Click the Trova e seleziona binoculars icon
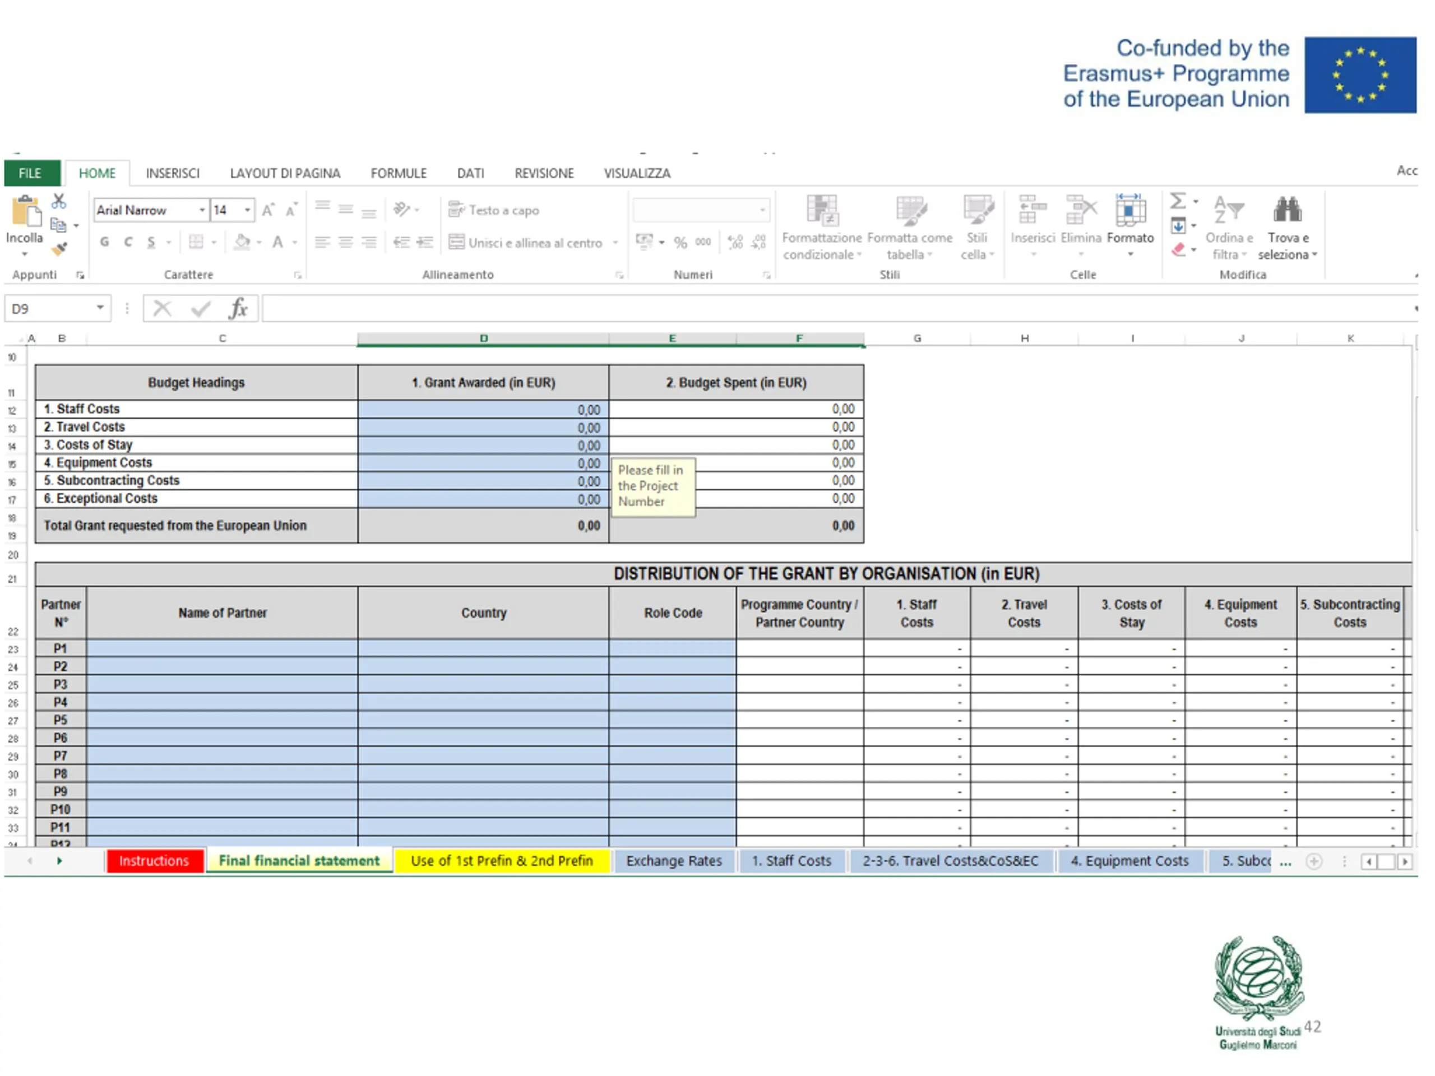Screen dimensions: 1435x1076 click(1287, 210)
